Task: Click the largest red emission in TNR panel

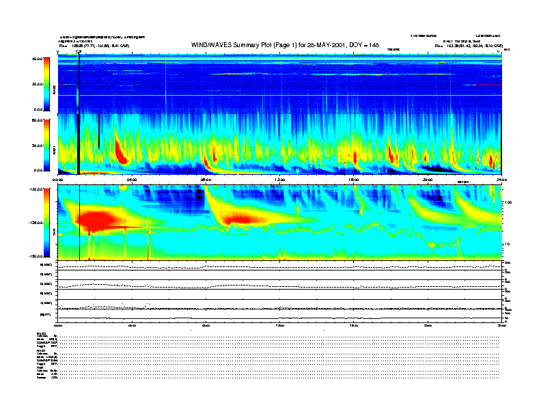Action: [x=98, y=221]
